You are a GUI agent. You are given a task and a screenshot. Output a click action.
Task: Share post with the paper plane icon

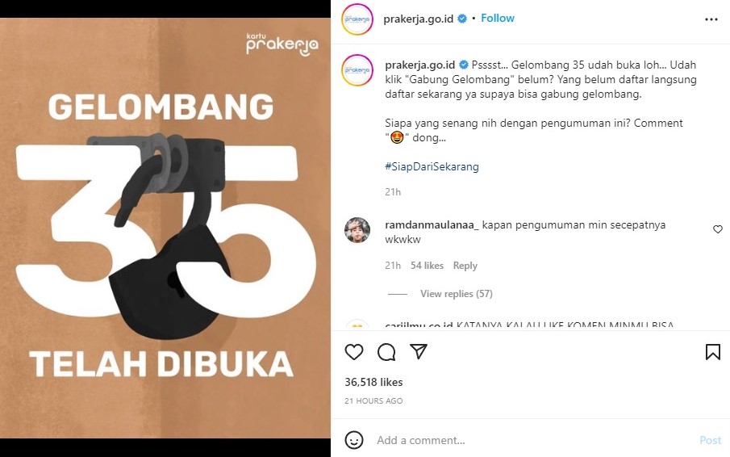(419, 352)
